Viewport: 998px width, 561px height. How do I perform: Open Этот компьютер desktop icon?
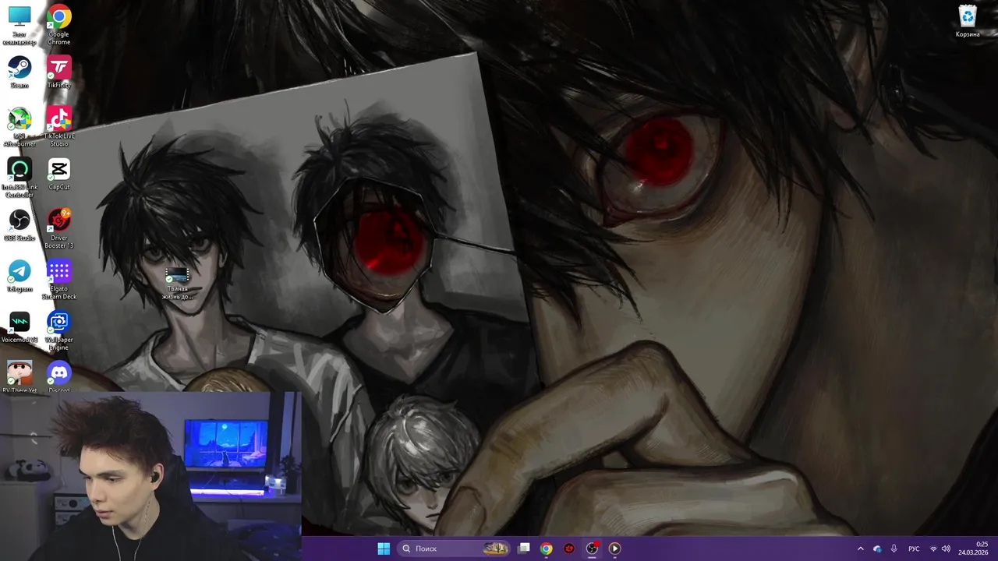19,26
